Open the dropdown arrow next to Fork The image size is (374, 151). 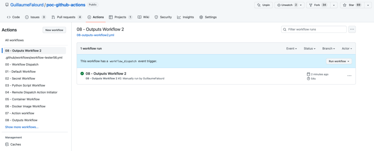(334, 5)
